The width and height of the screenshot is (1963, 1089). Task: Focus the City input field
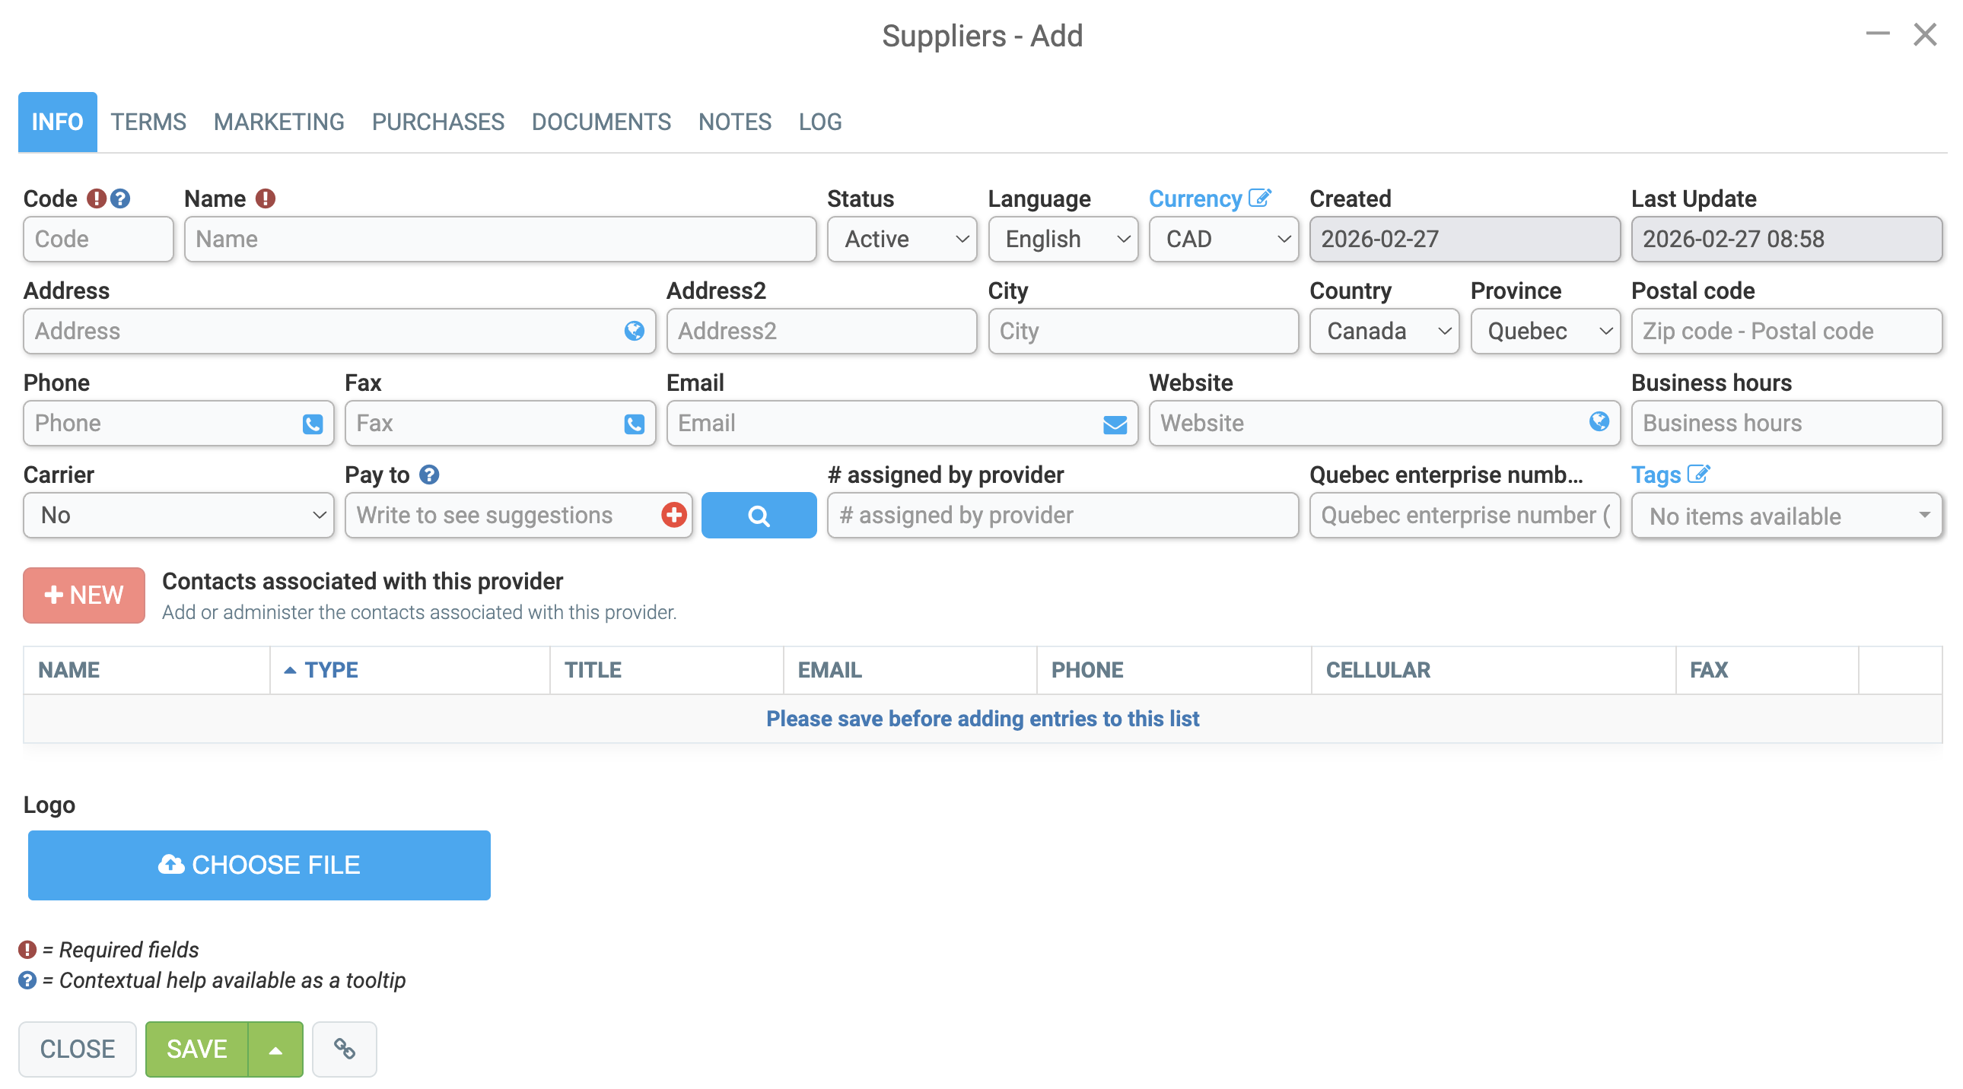pos(1143,332)
